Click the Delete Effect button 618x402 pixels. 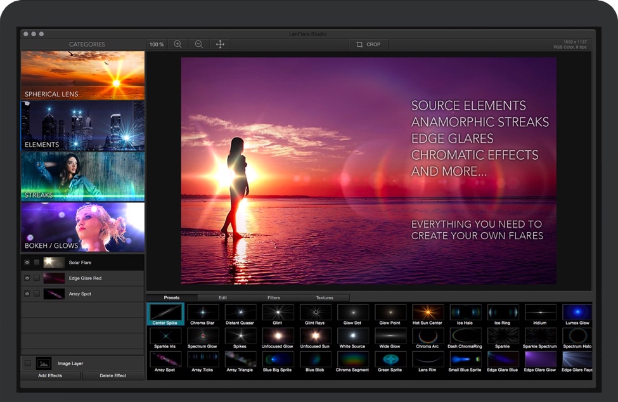[x=113, y=375]
